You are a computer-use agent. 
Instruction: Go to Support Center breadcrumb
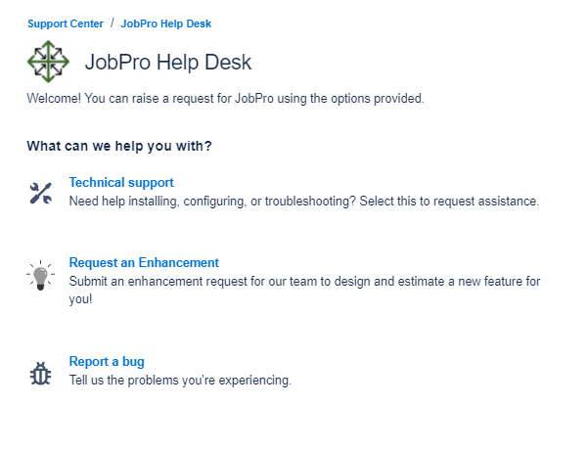pyautogui.click(x=66, y=23)
